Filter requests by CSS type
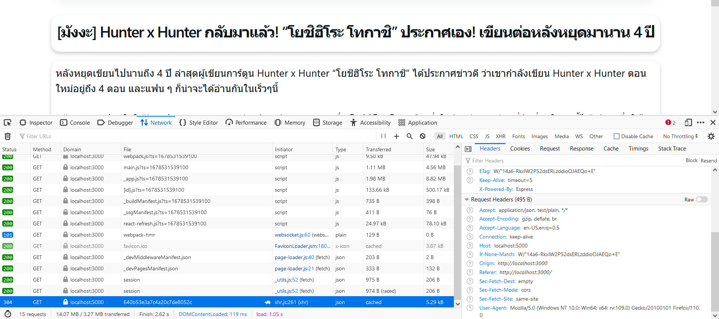 (474, 136)
